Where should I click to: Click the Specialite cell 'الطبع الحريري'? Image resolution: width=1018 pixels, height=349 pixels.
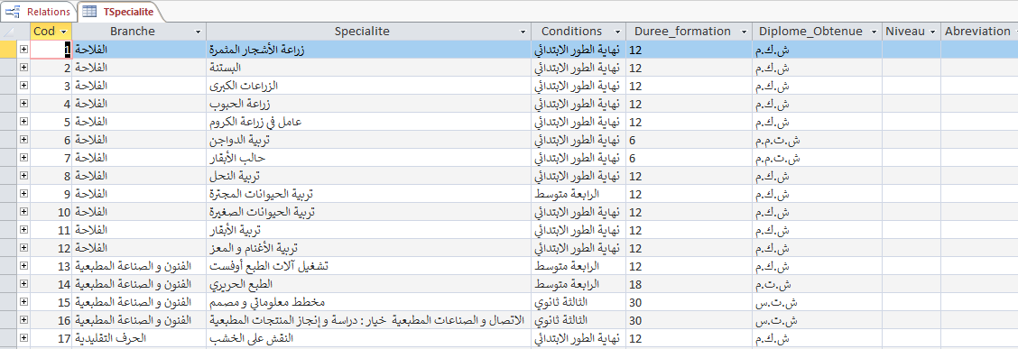click(369, 283)
